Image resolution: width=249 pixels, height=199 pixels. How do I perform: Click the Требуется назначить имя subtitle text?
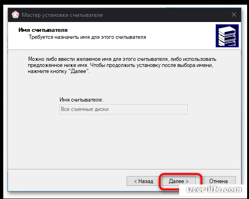(x=87, y=37)
